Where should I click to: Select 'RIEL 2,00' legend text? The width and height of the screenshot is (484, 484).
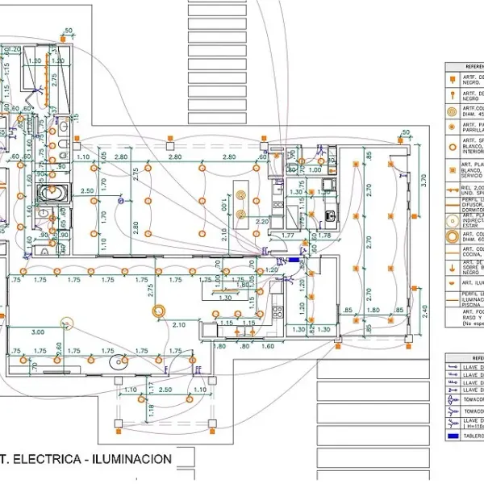pyautogui.click(x=472, y=187)
